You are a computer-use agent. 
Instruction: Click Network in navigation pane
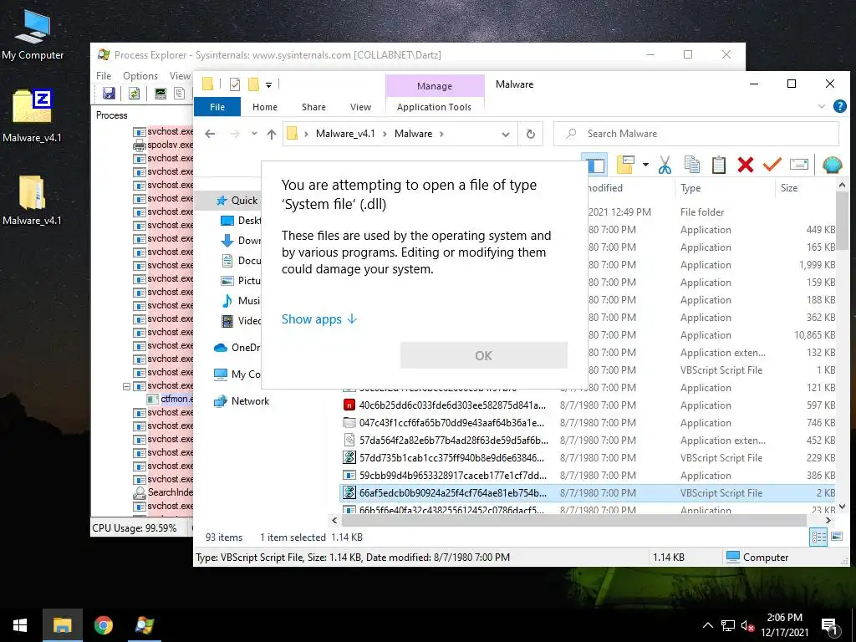pos(250,401)
